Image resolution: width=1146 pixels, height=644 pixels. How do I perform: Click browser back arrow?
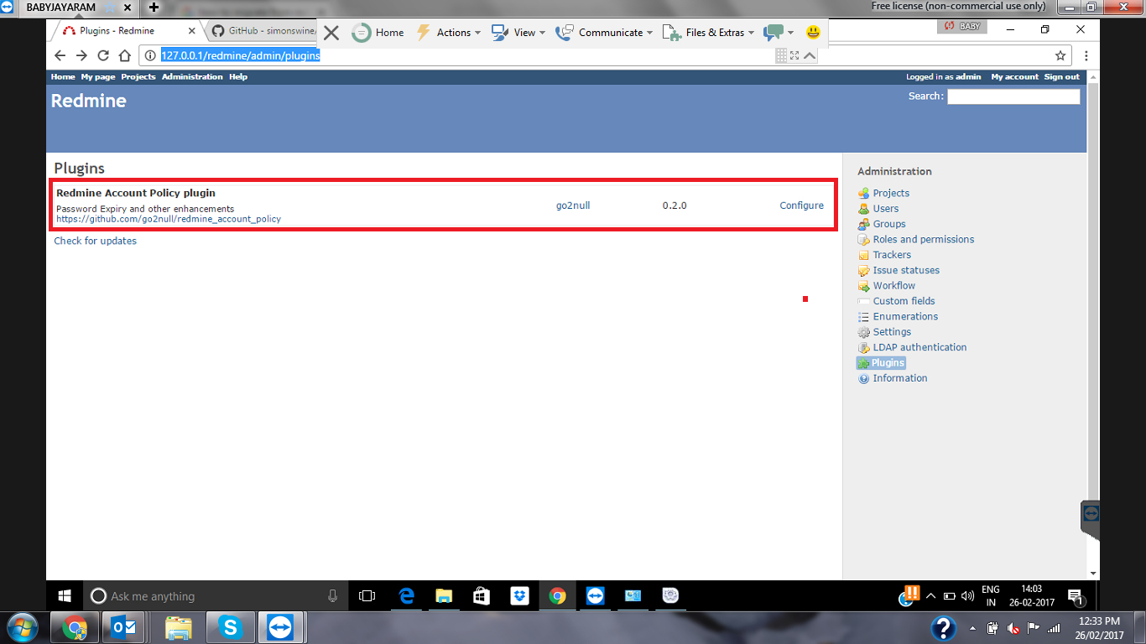point(60,55)
